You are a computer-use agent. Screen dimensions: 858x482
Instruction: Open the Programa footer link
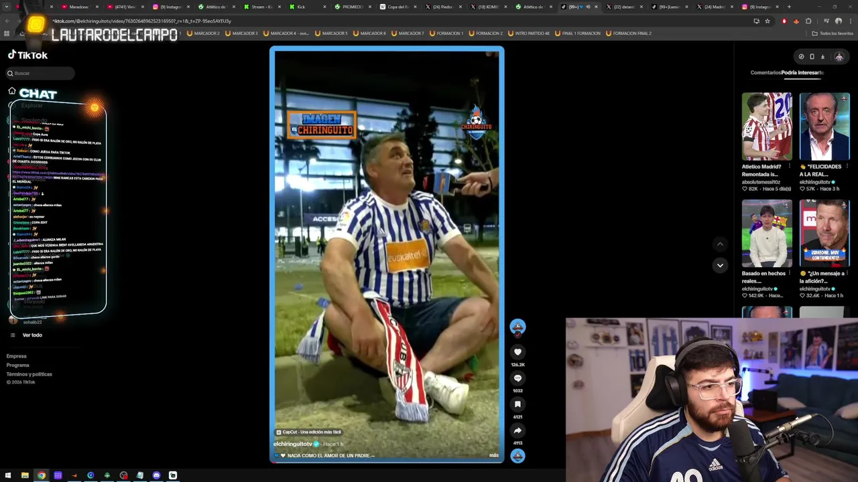point(18,365)
